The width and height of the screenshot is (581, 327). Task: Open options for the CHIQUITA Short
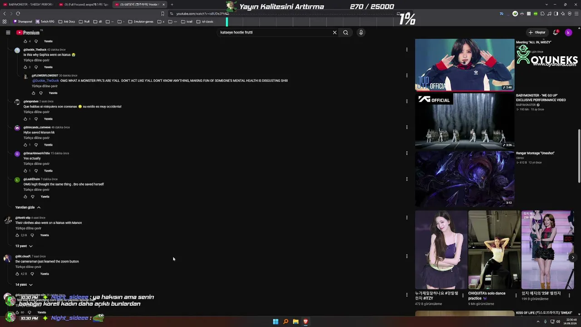[516, 295]
